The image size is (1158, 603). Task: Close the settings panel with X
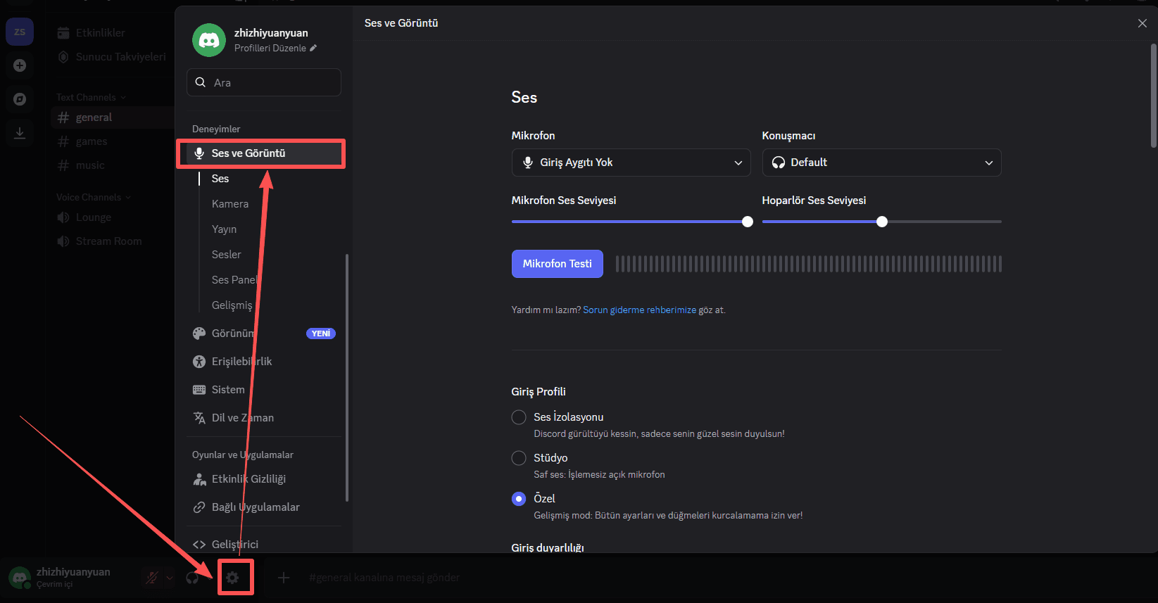click(x=1142, y=23)
